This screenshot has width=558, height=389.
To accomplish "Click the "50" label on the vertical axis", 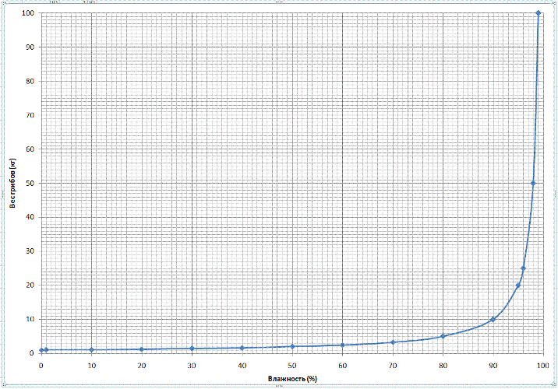I will click(x=30, y=184).
